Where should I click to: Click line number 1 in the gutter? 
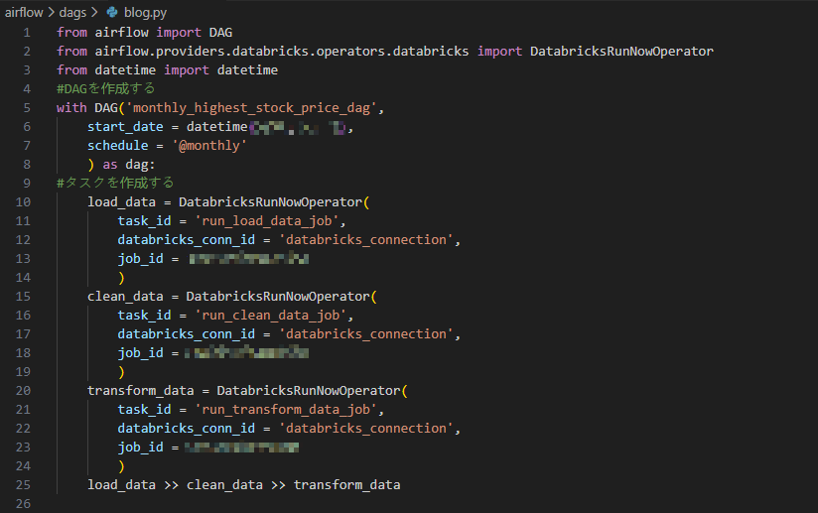click(x=27, y=33)
